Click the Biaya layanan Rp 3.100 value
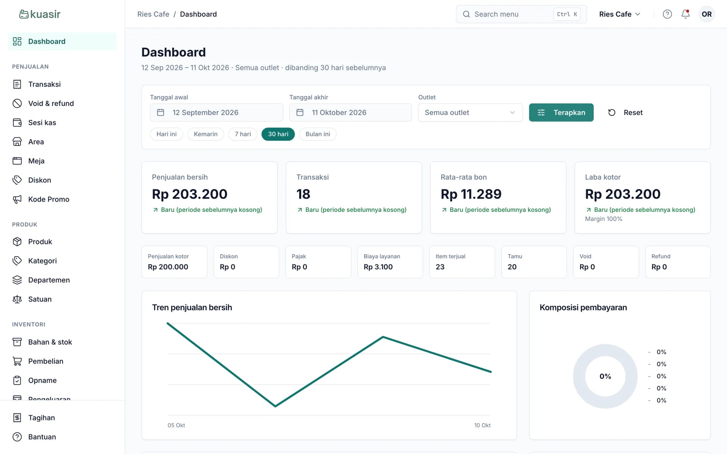 coord(378,267)
